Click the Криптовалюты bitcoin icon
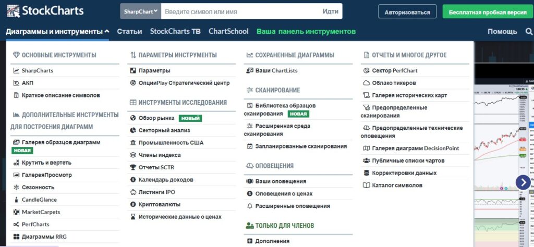This screenshot has height=247, width=534. [x=133, y=204]
